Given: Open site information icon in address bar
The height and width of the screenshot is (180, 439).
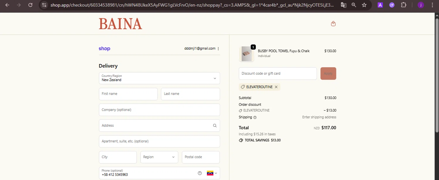Looking at the screenshot, I should click(44, 5).
